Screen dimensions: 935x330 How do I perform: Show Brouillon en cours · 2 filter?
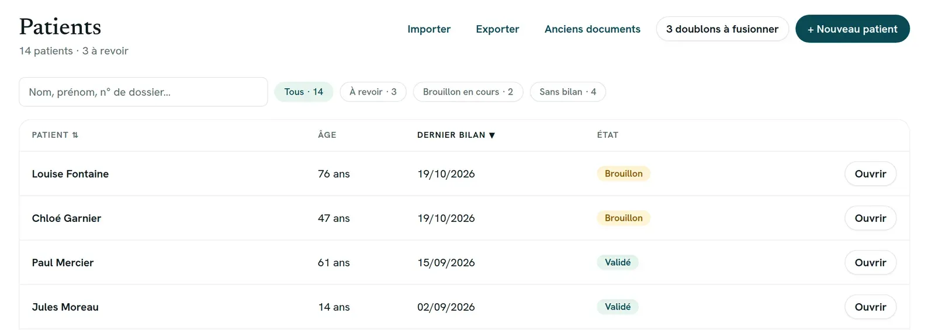coord(468,92)
